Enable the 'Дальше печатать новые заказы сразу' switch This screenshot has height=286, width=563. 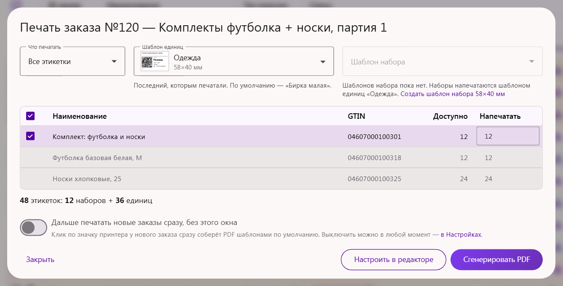33,227
